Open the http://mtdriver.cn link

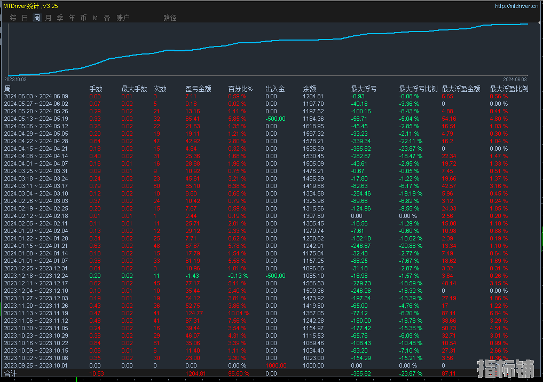(516, 6)
